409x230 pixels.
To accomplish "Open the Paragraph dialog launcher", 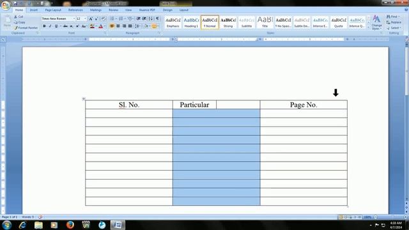I will click(x=159, y=33).
